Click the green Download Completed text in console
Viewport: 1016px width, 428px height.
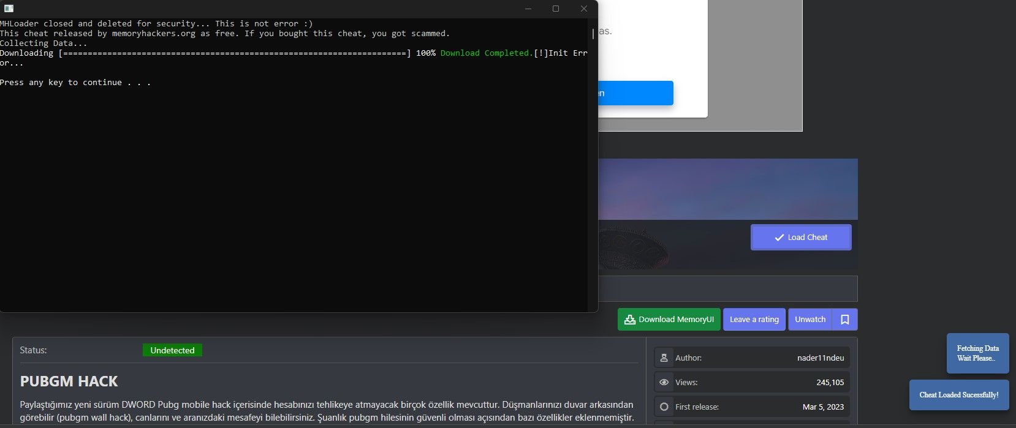[x=487, y=53]
